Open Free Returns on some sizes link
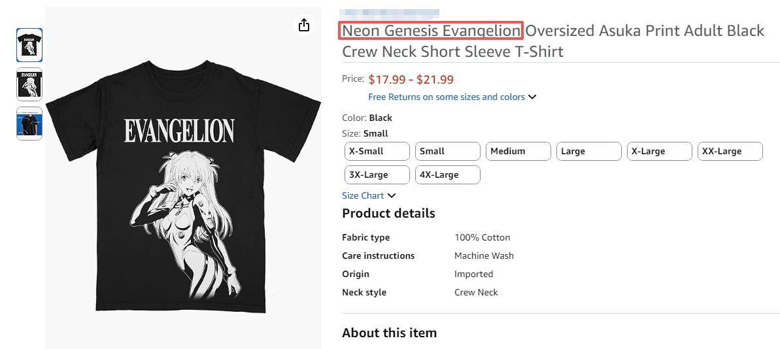The height and width of the screenshot is (349, 780). (447, 97)
